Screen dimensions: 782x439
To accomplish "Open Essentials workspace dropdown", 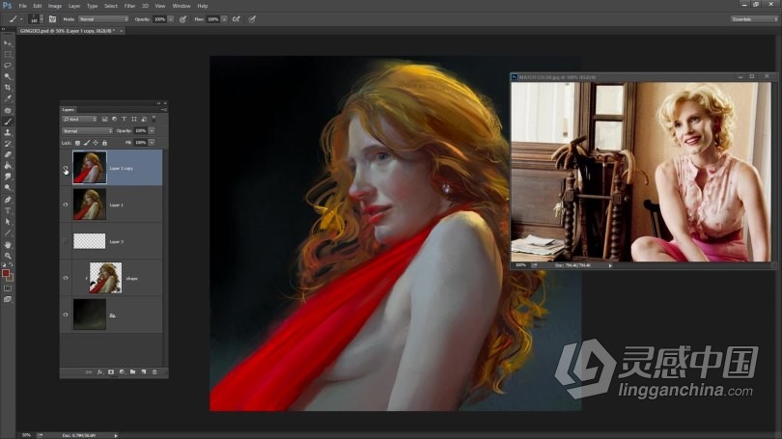I will (754, 19).
